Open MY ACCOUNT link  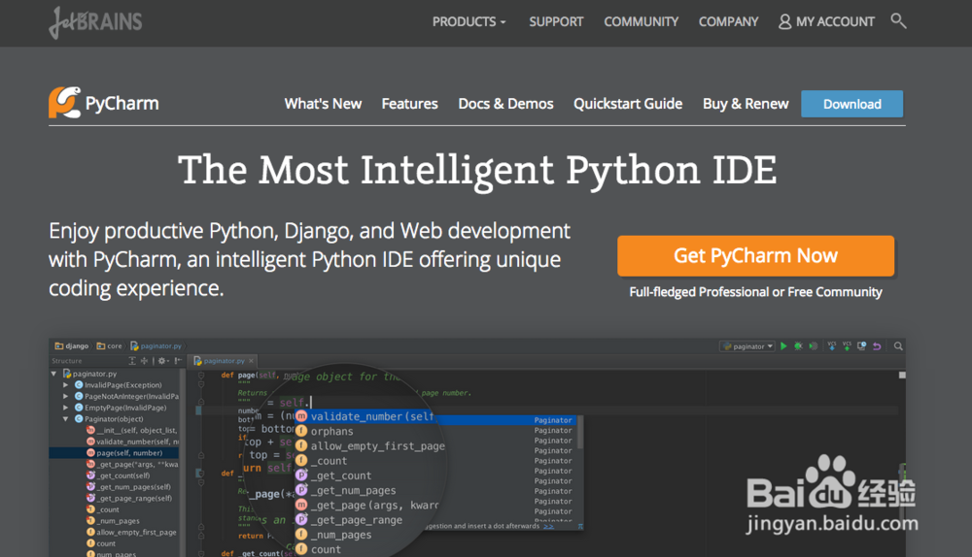pyautogui.click(x=826, y=21)
